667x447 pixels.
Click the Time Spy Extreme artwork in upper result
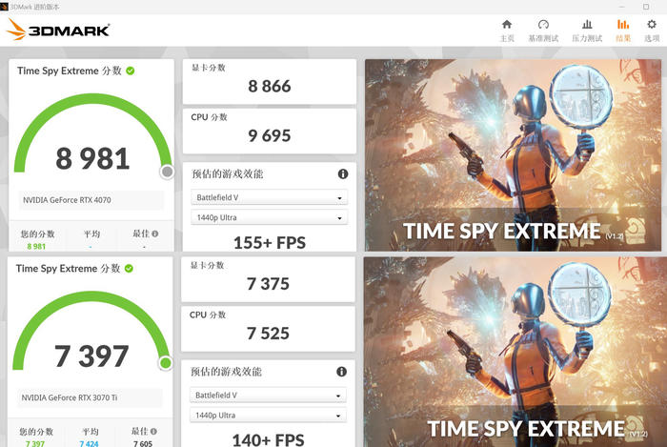pos(513,154)
